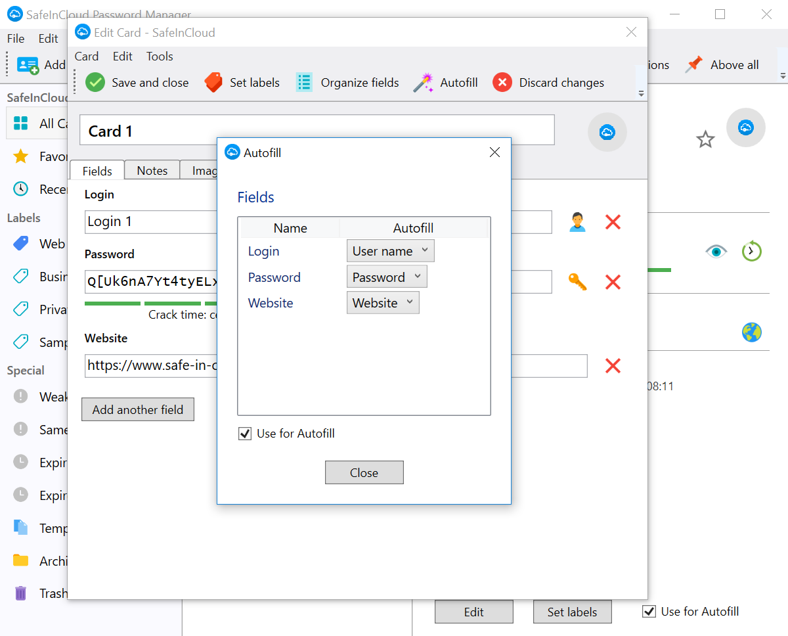Select the All Cards grid icon in sidebar
The image size is (788, 636).
[21, 123]
